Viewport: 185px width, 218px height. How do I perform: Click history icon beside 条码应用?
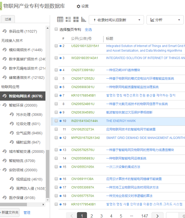4,31
